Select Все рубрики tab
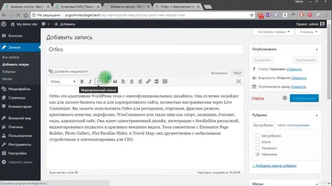Viewport: 332px width, 186px height. click(264, 125)
